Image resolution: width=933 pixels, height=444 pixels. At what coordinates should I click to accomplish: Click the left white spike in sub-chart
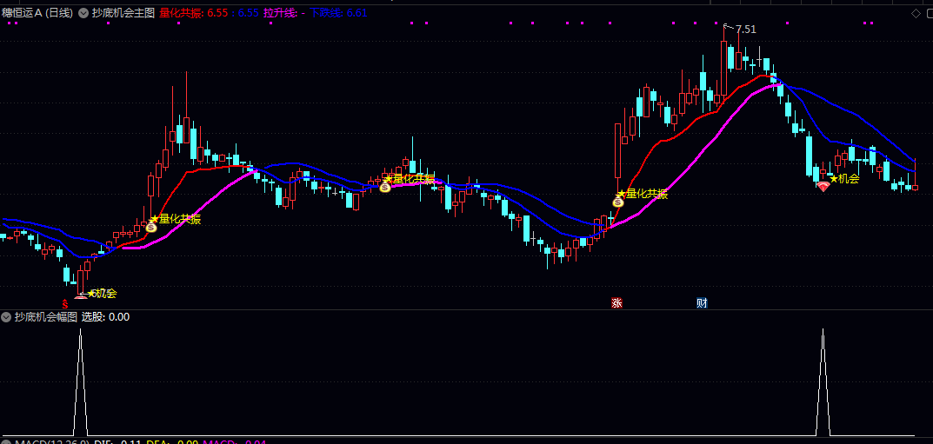81,382
